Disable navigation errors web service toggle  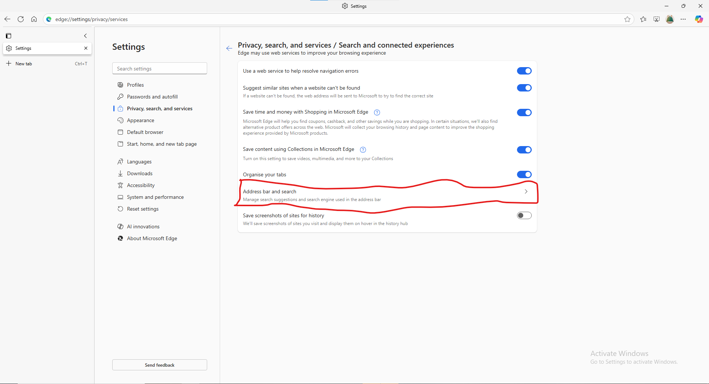[x=524, y=71]
